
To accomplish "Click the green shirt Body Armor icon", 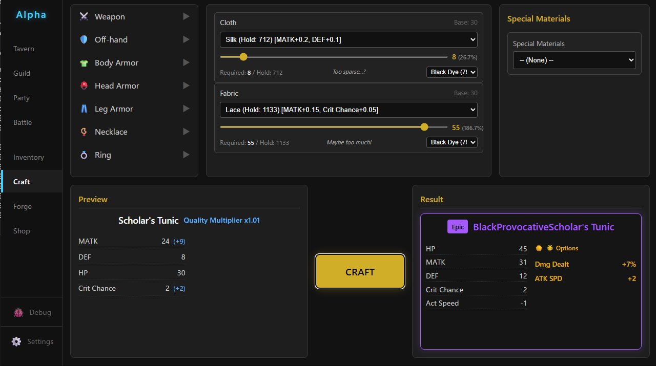I will pos(84,63).
